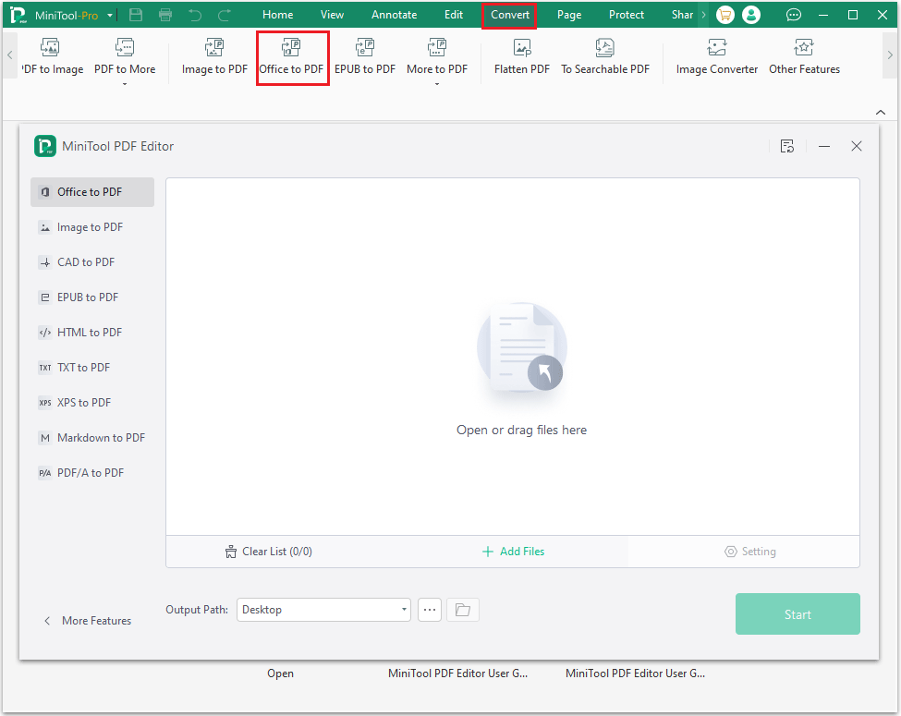
Task: Click the MiniTool app logo icon
Action: 18,15
